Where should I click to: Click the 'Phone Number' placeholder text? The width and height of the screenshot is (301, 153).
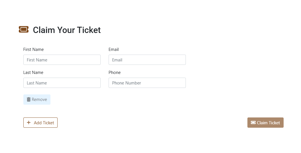tap(127, 83)
